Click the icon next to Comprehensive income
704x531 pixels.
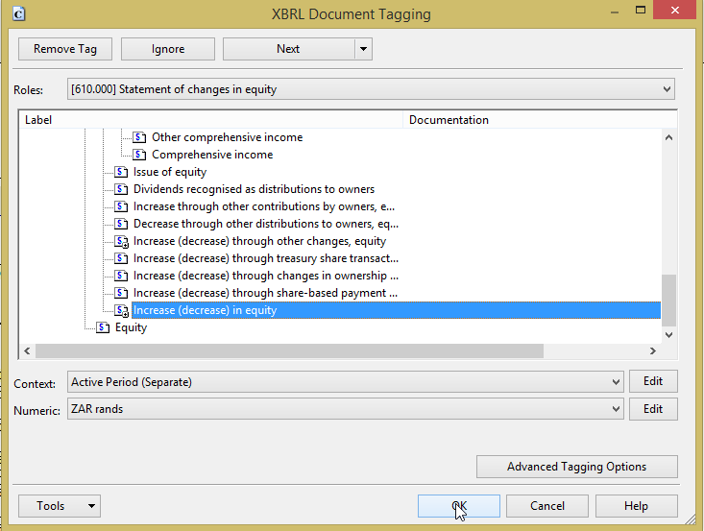[x=139, y=155]
